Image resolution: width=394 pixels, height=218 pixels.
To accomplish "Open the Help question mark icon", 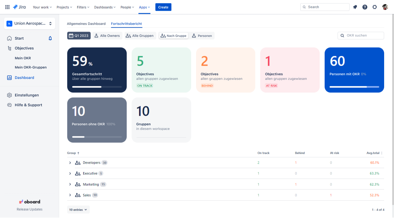I will pos(365,7).
